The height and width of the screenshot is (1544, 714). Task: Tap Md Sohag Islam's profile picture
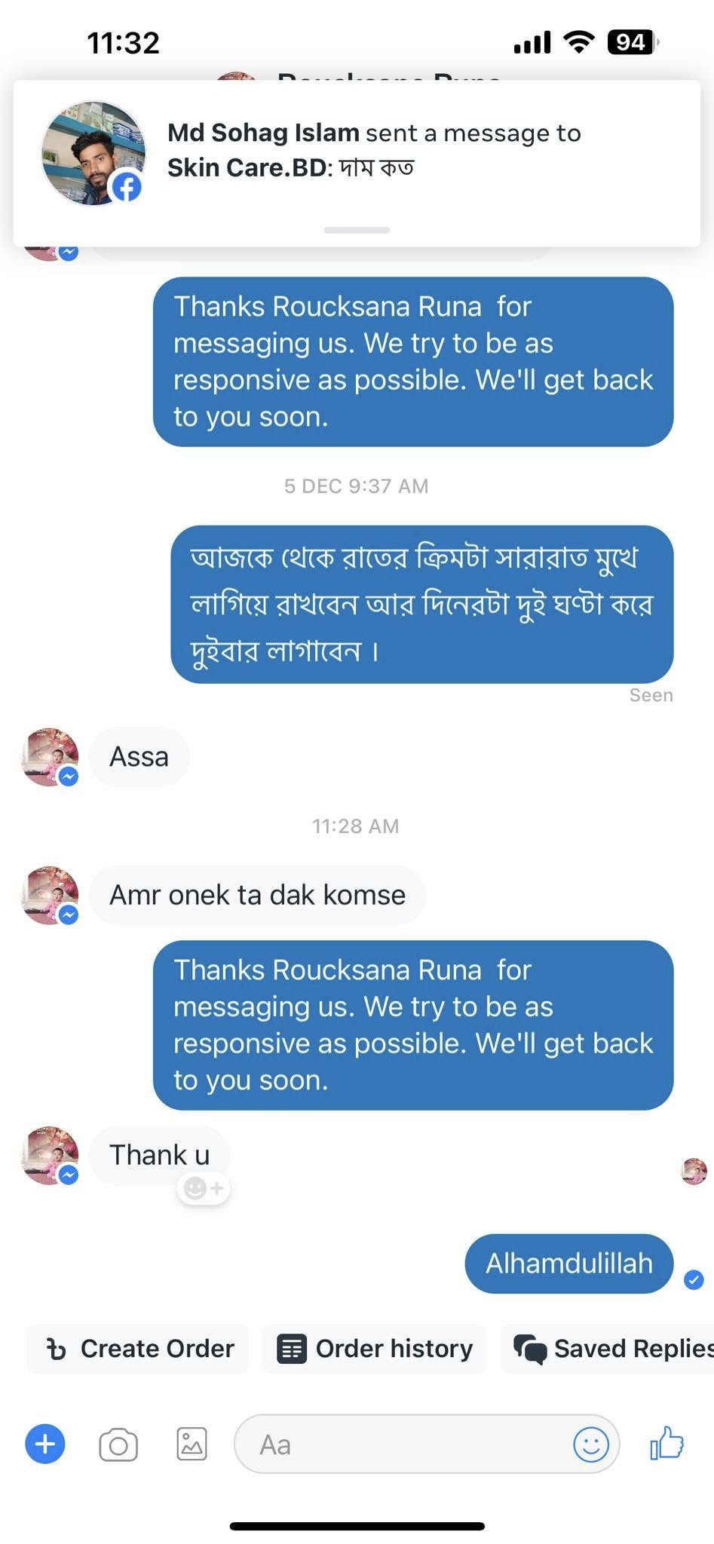(x=93, y=153)
